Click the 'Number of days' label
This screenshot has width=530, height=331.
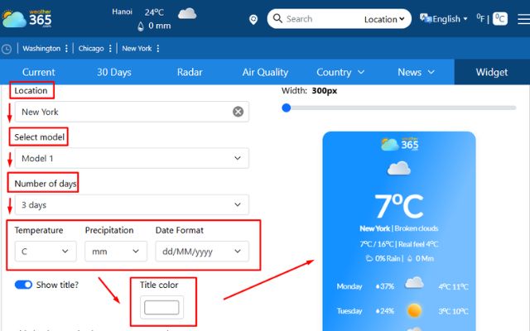click(46, 184)
